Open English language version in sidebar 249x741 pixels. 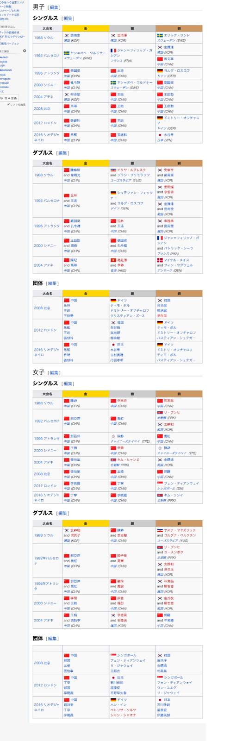[4, 62]
